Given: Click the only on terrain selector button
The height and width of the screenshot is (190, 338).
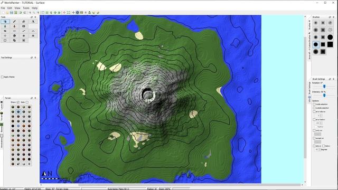Looking at the screenshot, I should tap(317, 134).
